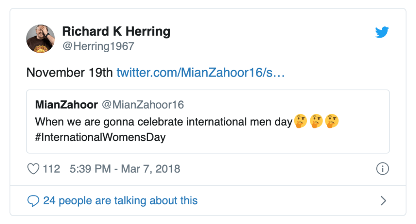Viewport: 416px width, 224px height.
Task: Click the Twitter bird logo
Action: [x=382, y=32]
